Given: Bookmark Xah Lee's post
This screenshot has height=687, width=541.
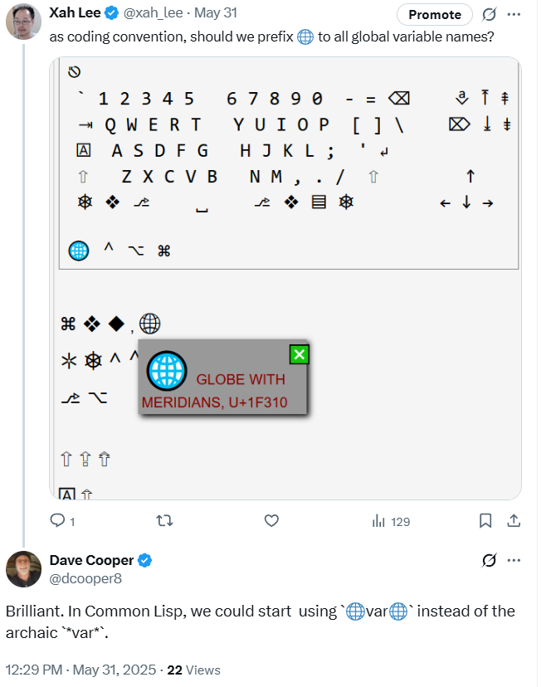Looking at the screenshot, I should pos(485,521).
